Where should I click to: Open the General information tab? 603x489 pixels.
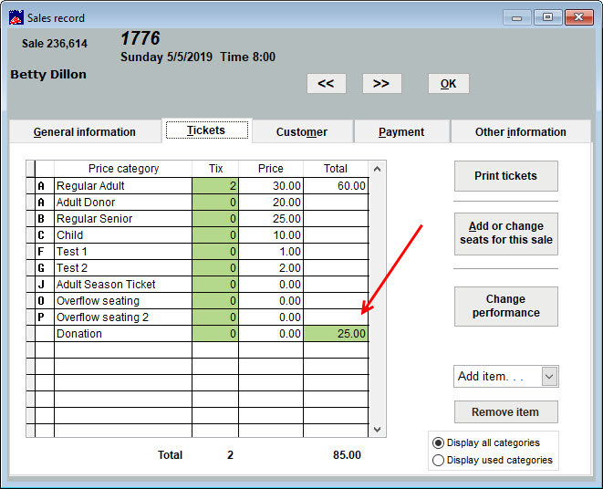click(85, 132)
